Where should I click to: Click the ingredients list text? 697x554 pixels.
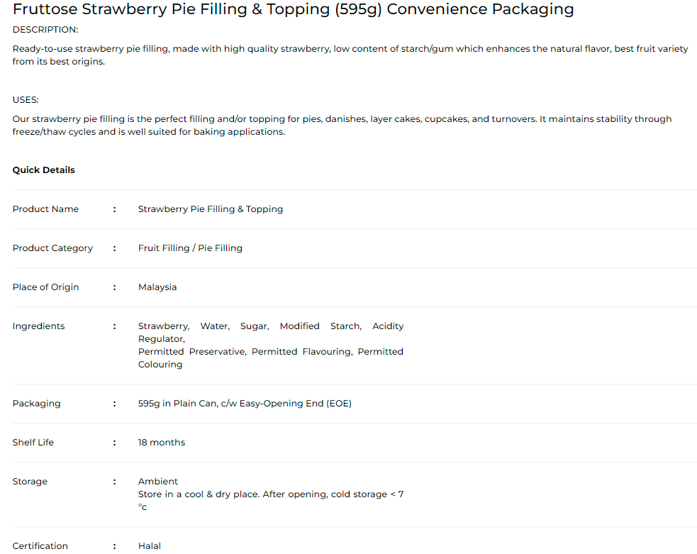pos(270,345)
